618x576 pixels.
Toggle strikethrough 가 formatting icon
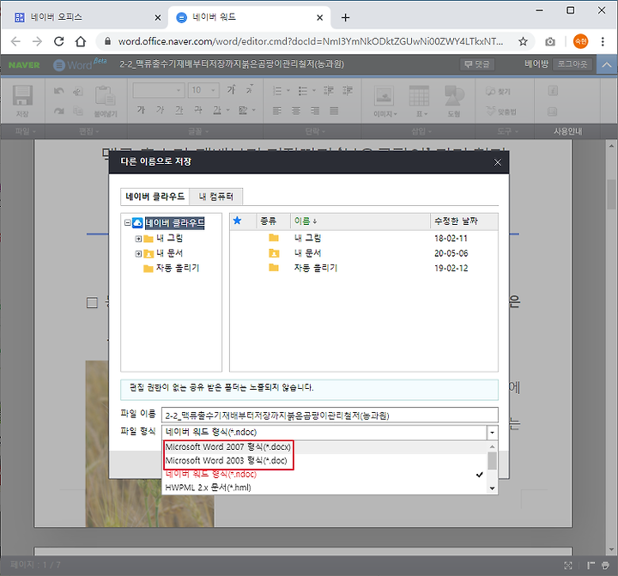point(198,110)
